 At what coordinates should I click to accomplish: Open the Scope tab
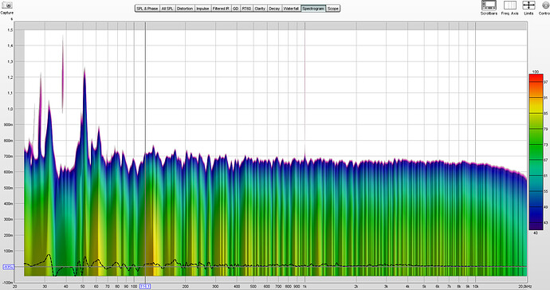(333, 9)
